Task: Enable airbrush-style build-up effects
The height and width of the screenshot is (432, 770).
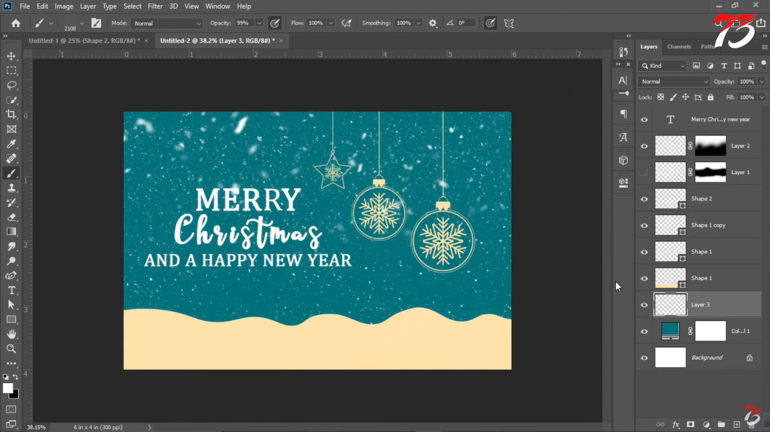Action: coord(346,23)
